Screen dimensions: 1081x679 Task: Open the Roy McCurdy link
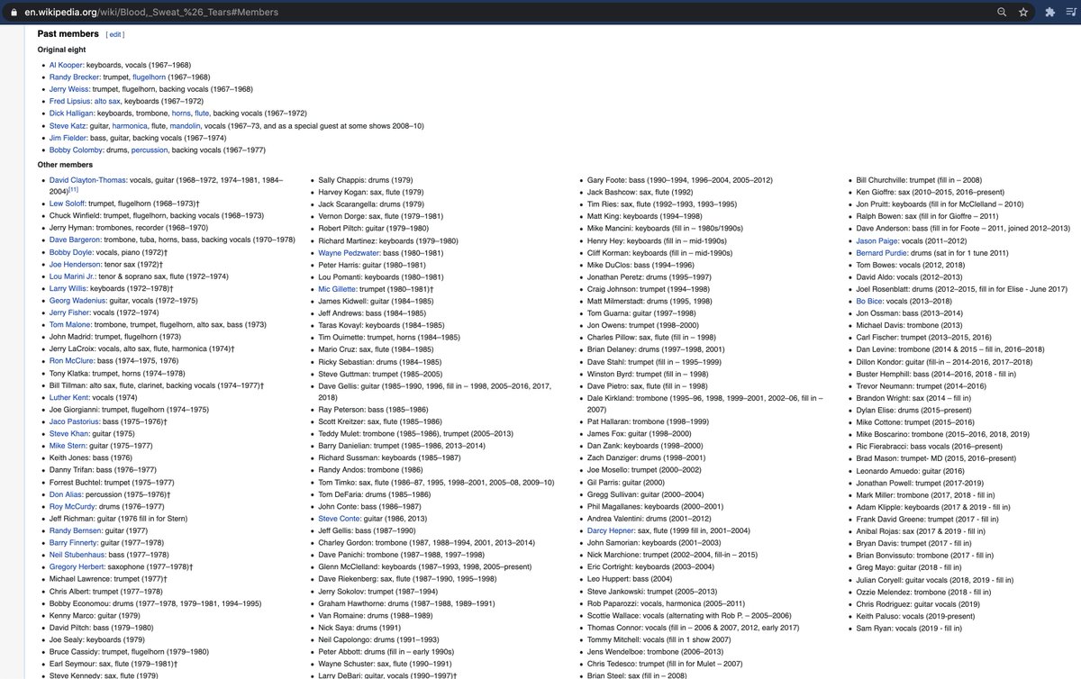[x=72, y=506]
